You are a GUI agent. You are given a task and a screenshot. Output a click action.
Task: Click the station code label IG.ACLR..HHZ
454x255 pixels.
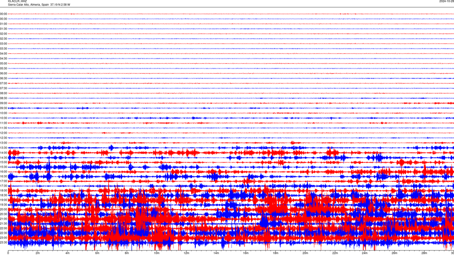point(17,1)
